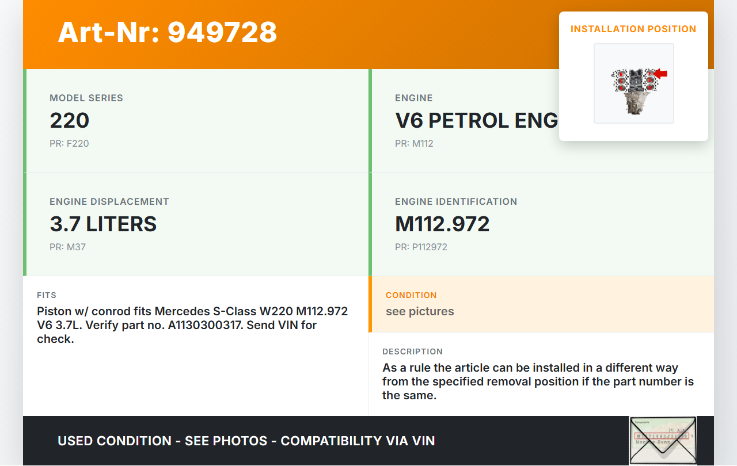This screenshot has width=737, height=466.
Task: Open the envelope document thumbnail in footer
Action: click(x=663, y=441)
